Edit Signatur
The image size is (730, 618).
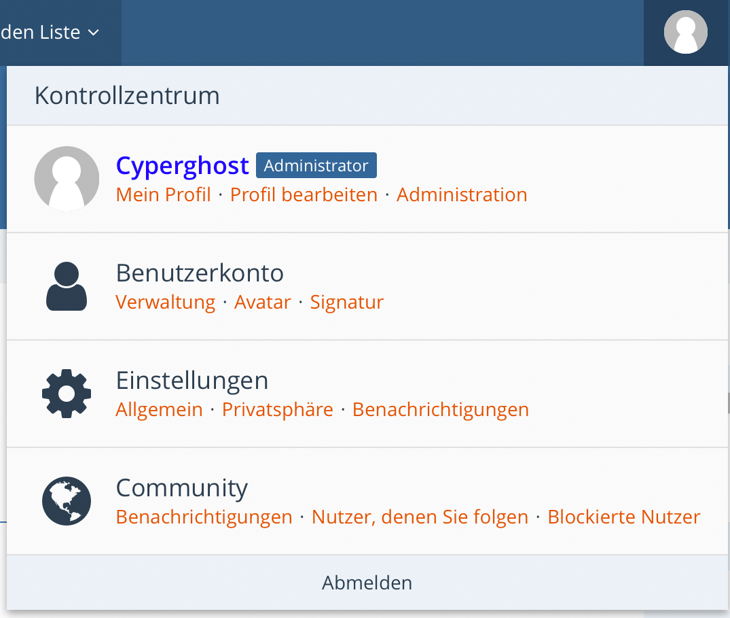(x=346, y=302)
